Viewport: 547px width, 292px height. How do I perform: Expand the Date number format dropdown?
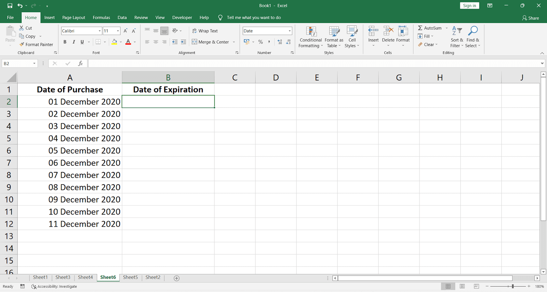290,31
